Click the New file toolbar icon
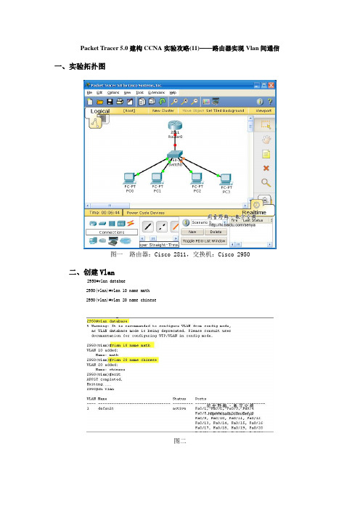Image resolution: width=360 pixels, height=510 pixels. point(90,102)
